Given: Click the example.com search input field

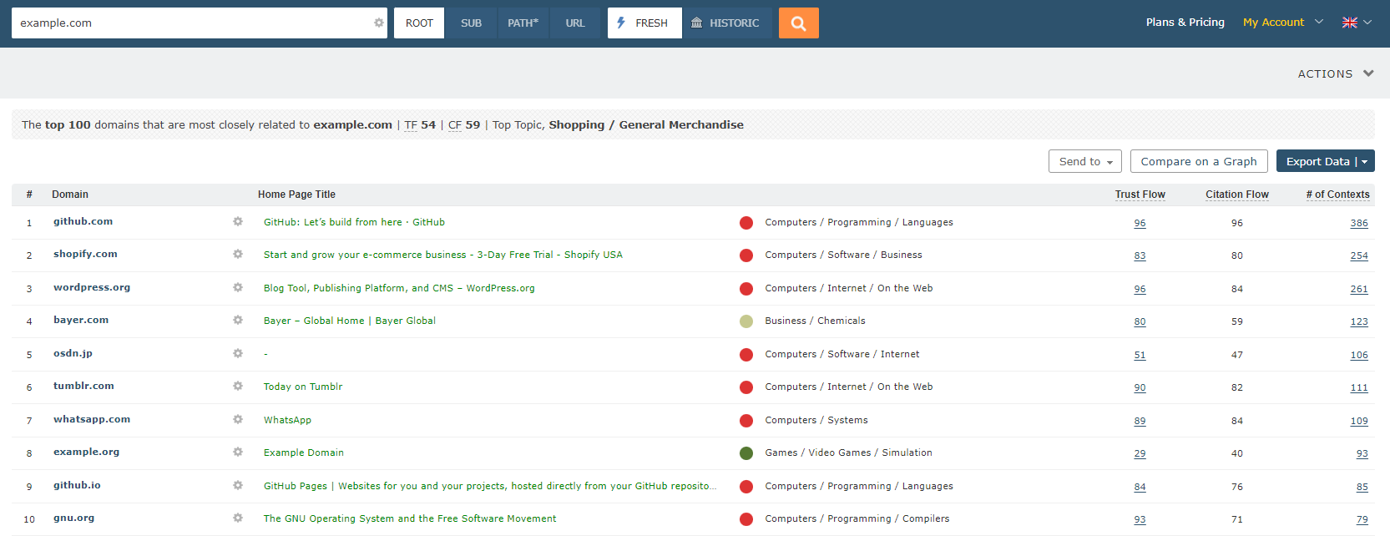Looking at the screenshot, I should click(192, 23).
